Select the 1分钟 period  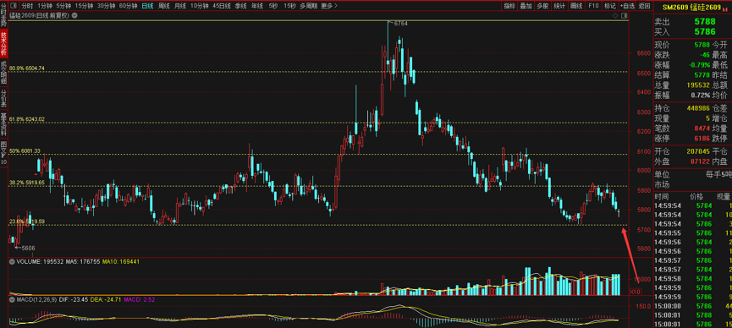(x=45, y=6)
